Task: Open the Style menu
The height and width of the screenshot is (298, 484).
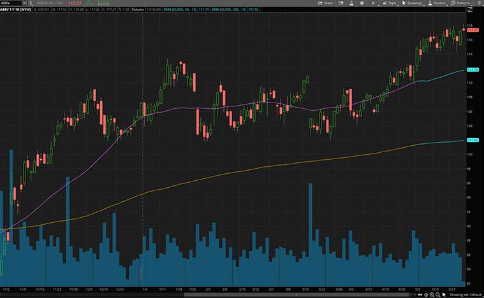Action: click(x=390, y=3)
